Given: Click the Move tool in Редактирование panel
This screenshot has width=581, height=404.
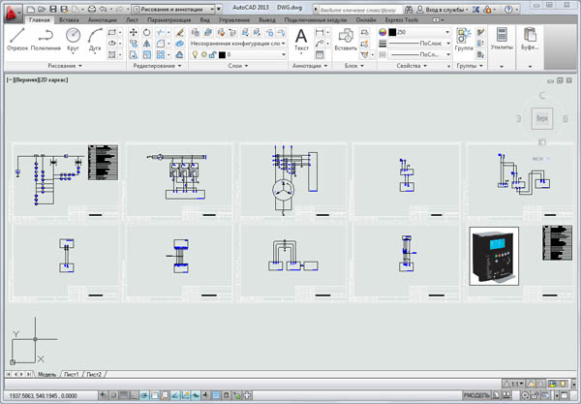Looking at the screenshot, I should coord(134,33).
